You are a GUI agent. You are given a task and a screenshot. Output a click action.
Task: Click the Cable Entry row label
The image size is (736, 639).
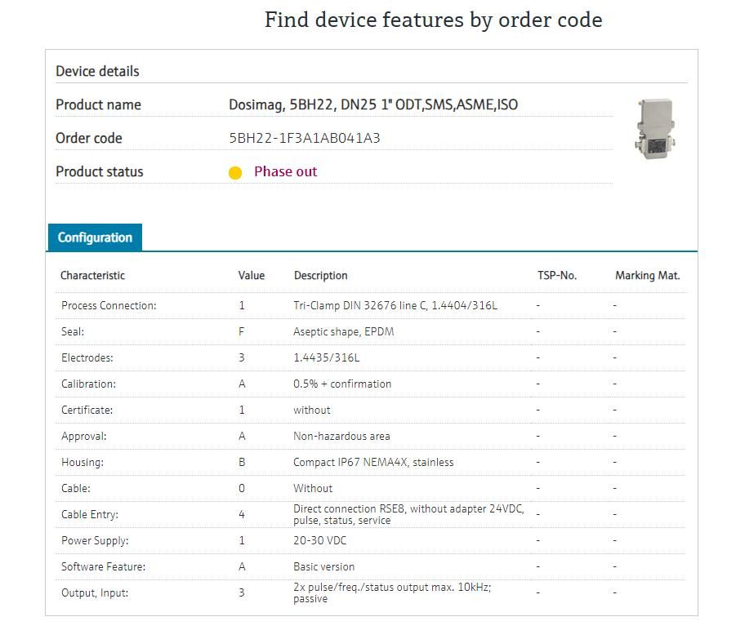[90, 514]
